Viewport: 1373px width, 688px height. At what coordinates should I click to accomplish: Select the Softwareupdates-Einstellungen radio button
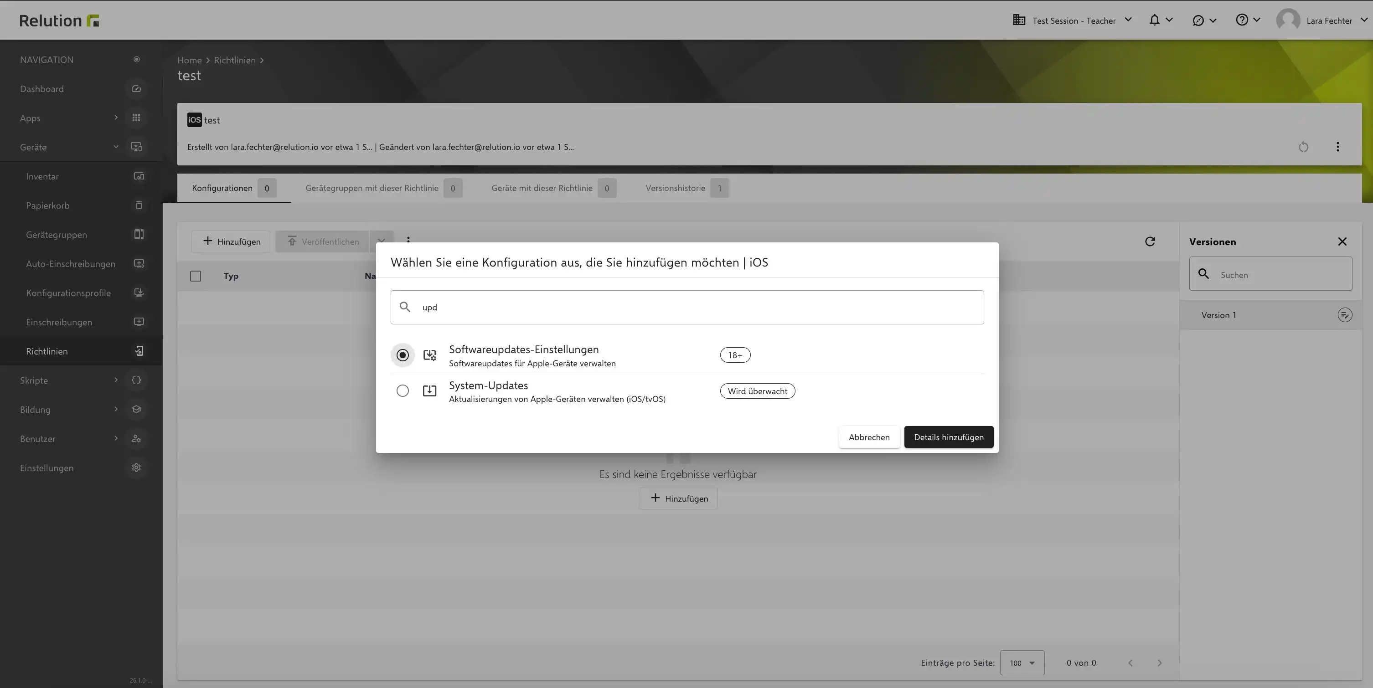(x=403, y=354)
